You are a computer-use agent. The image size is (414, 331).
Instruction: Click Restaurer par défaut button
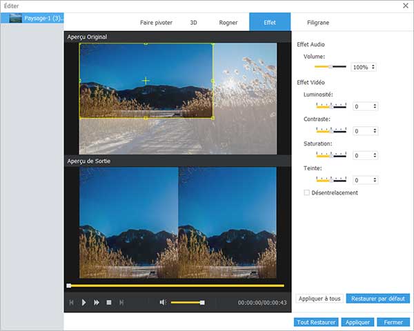click(x=378, y=299)
